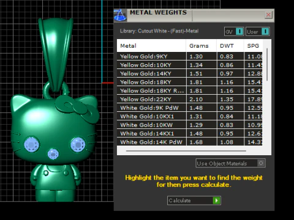
Task: Click the bow on the cat's head
Action: coord(78,109)
